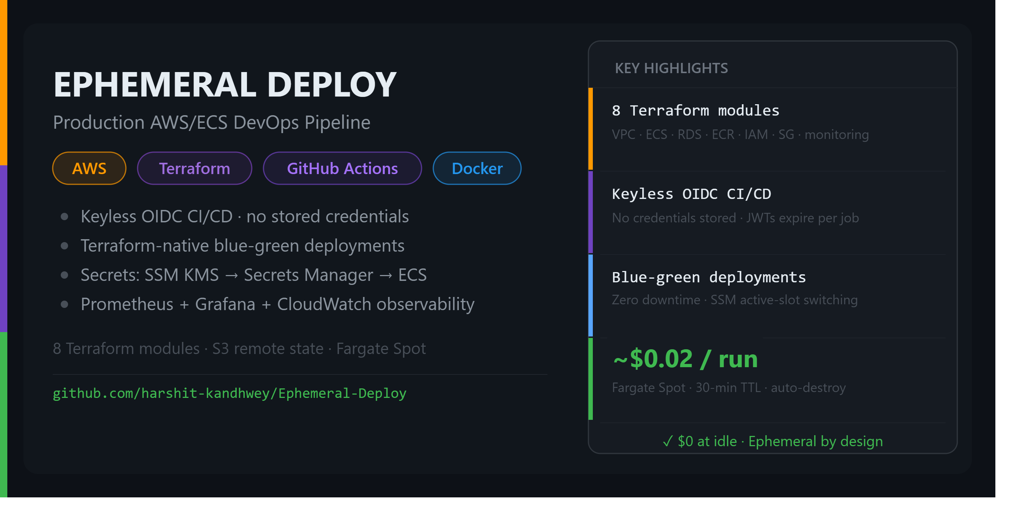
Task: Click the '~$0.02 / run' cost figure
Action: tap(685, 358)
